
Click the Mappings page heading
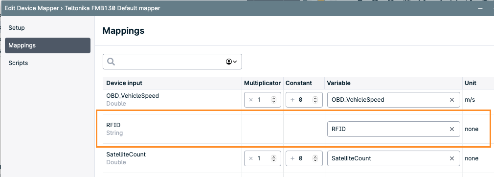(123, 31)
